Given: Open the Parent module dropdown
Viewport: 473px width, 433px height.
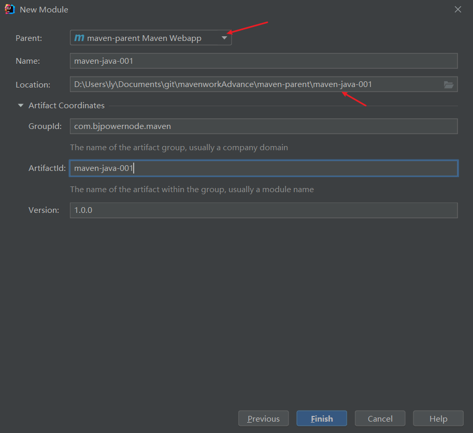Looking at the screenshot, I should click(x=151, y=38).
